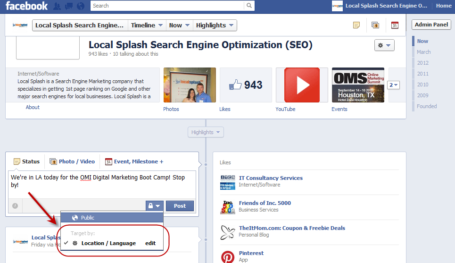Screen dimensions: 455x263
Task: Choose Public in audience menu
Action: point(112,218)
